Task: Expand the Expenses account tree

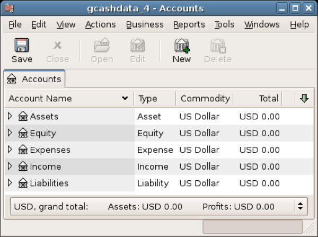Action: point(10,150)
